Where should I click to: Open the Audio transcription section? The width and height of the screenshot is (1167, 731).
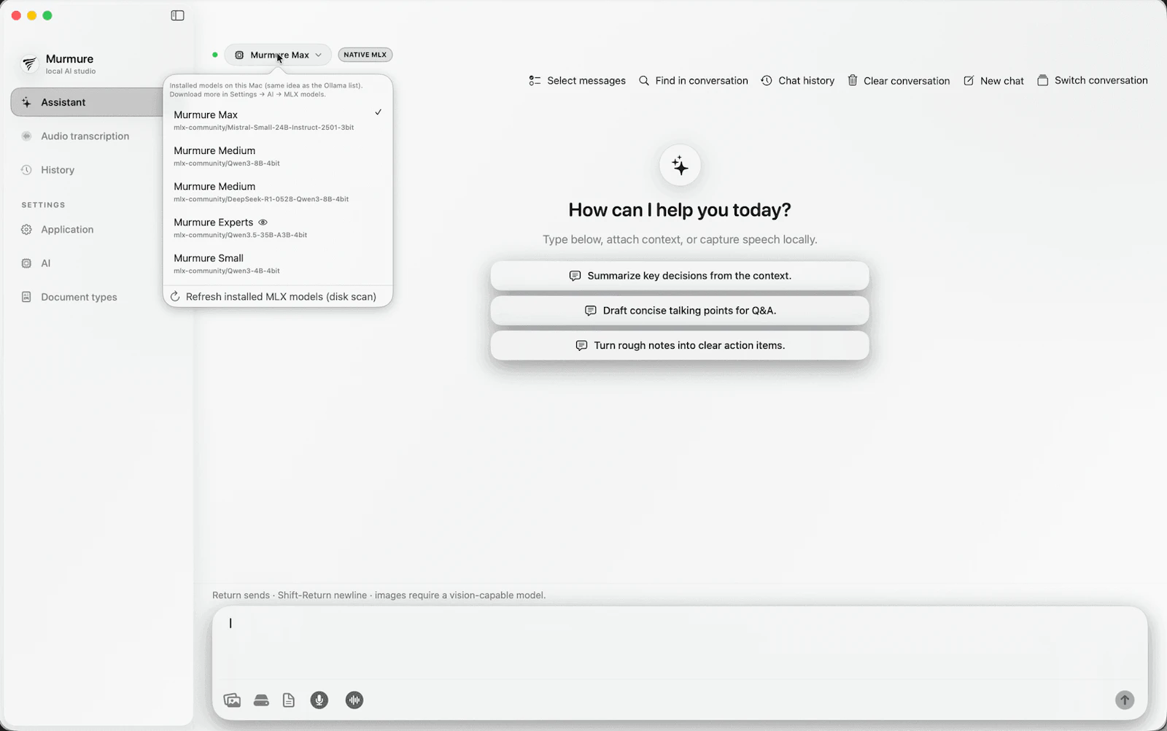(85, 136)
